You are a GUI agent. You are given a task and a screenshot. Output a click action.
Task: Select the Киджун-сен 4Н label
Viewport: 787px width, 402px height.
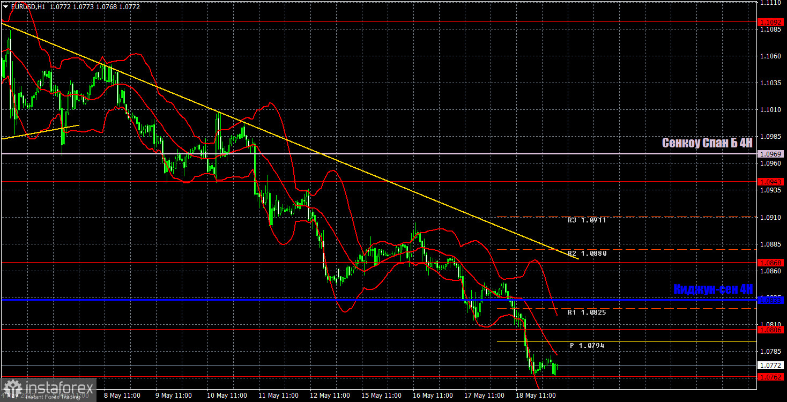[713, 289]
